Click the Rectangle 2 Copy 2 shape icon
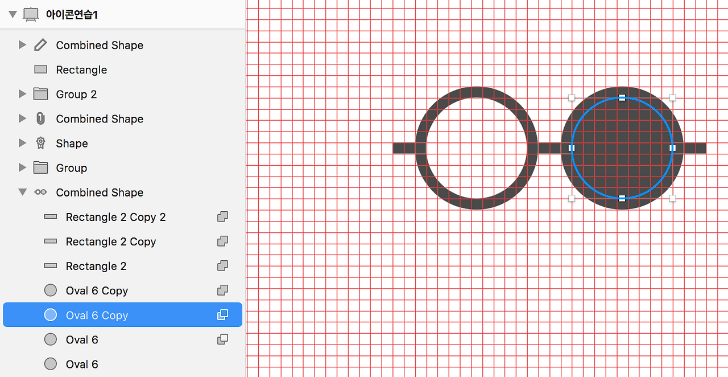The width and height of the screenshot is (728, 377). [51, 216]
